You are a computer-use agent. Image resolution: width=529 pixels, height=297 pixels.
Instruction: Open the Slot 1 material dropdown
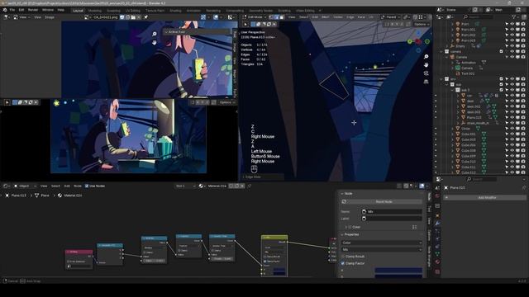tap(185, 186)
